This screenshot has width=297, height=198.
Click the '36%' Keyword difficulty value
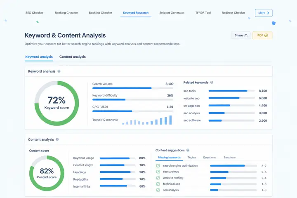coord(170,96)
